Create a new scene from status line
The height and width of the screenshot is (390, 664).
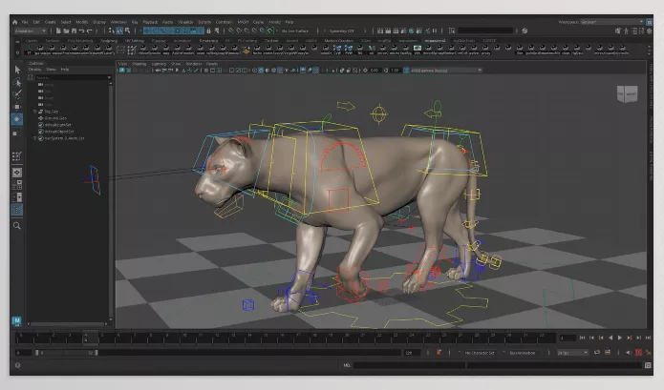58,31
